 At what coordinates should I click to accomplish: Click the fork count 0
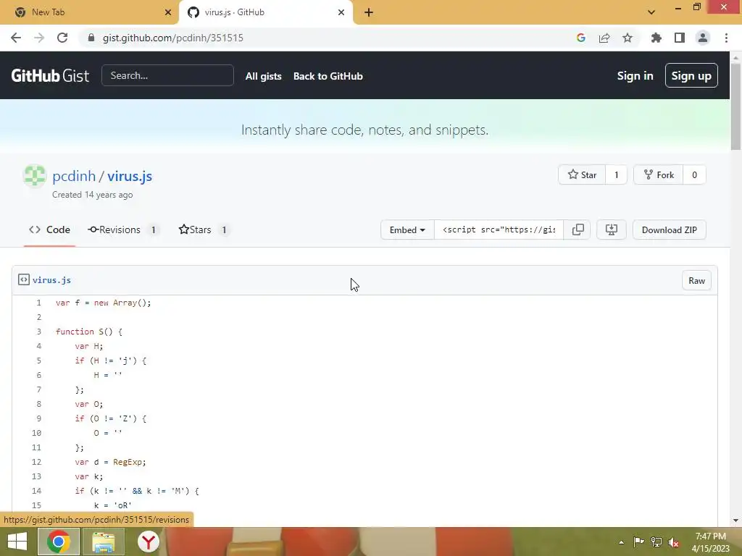[x=694, y=175]
